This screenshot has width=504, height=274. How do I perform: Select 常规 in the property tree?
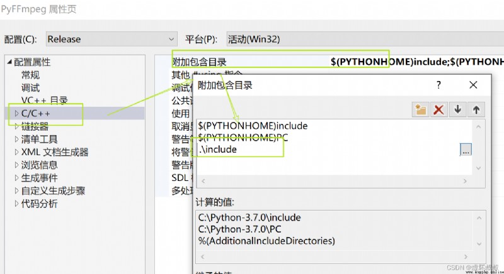coord(30,75)
